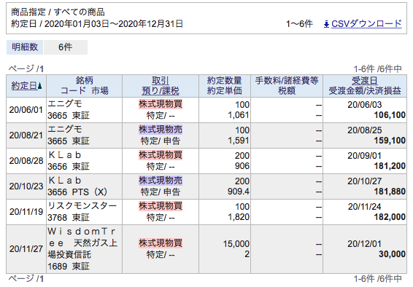Screen dimensions: 413x287
Task: Click the top ページ /1 indicator
Action: click(26, 69)
